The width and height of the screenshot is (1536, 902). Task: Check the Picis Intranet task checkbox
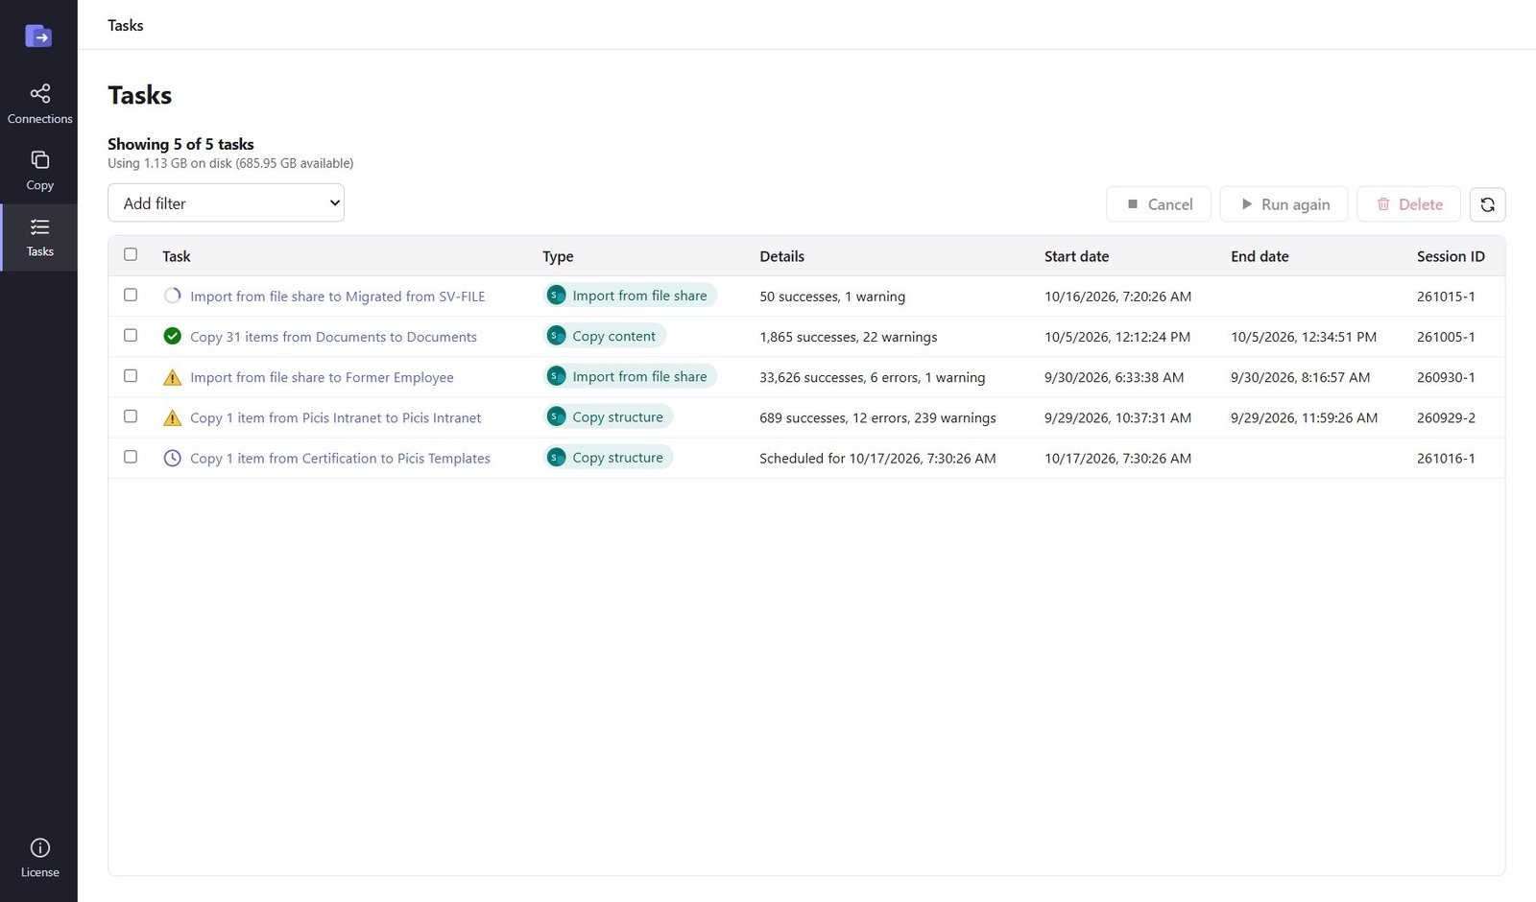(131, 415)
